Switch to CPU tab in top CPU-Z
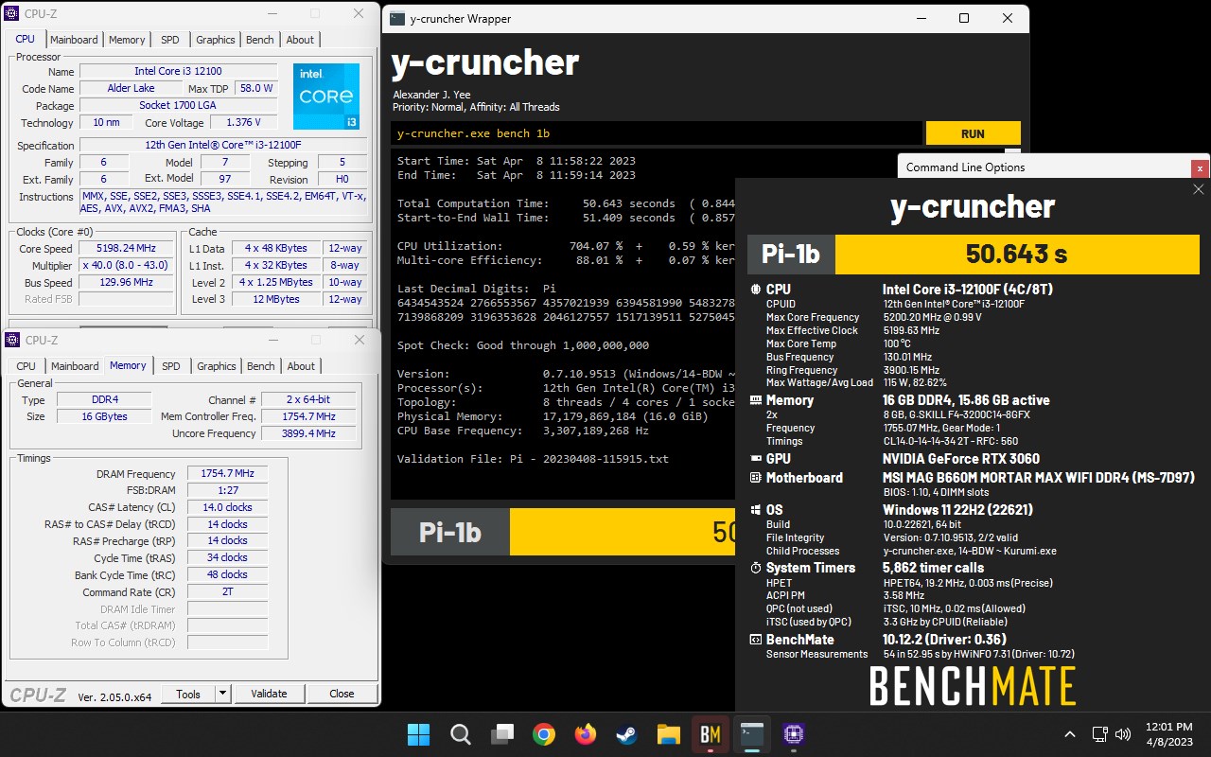 pyautogui.click(x=26, y=39)
